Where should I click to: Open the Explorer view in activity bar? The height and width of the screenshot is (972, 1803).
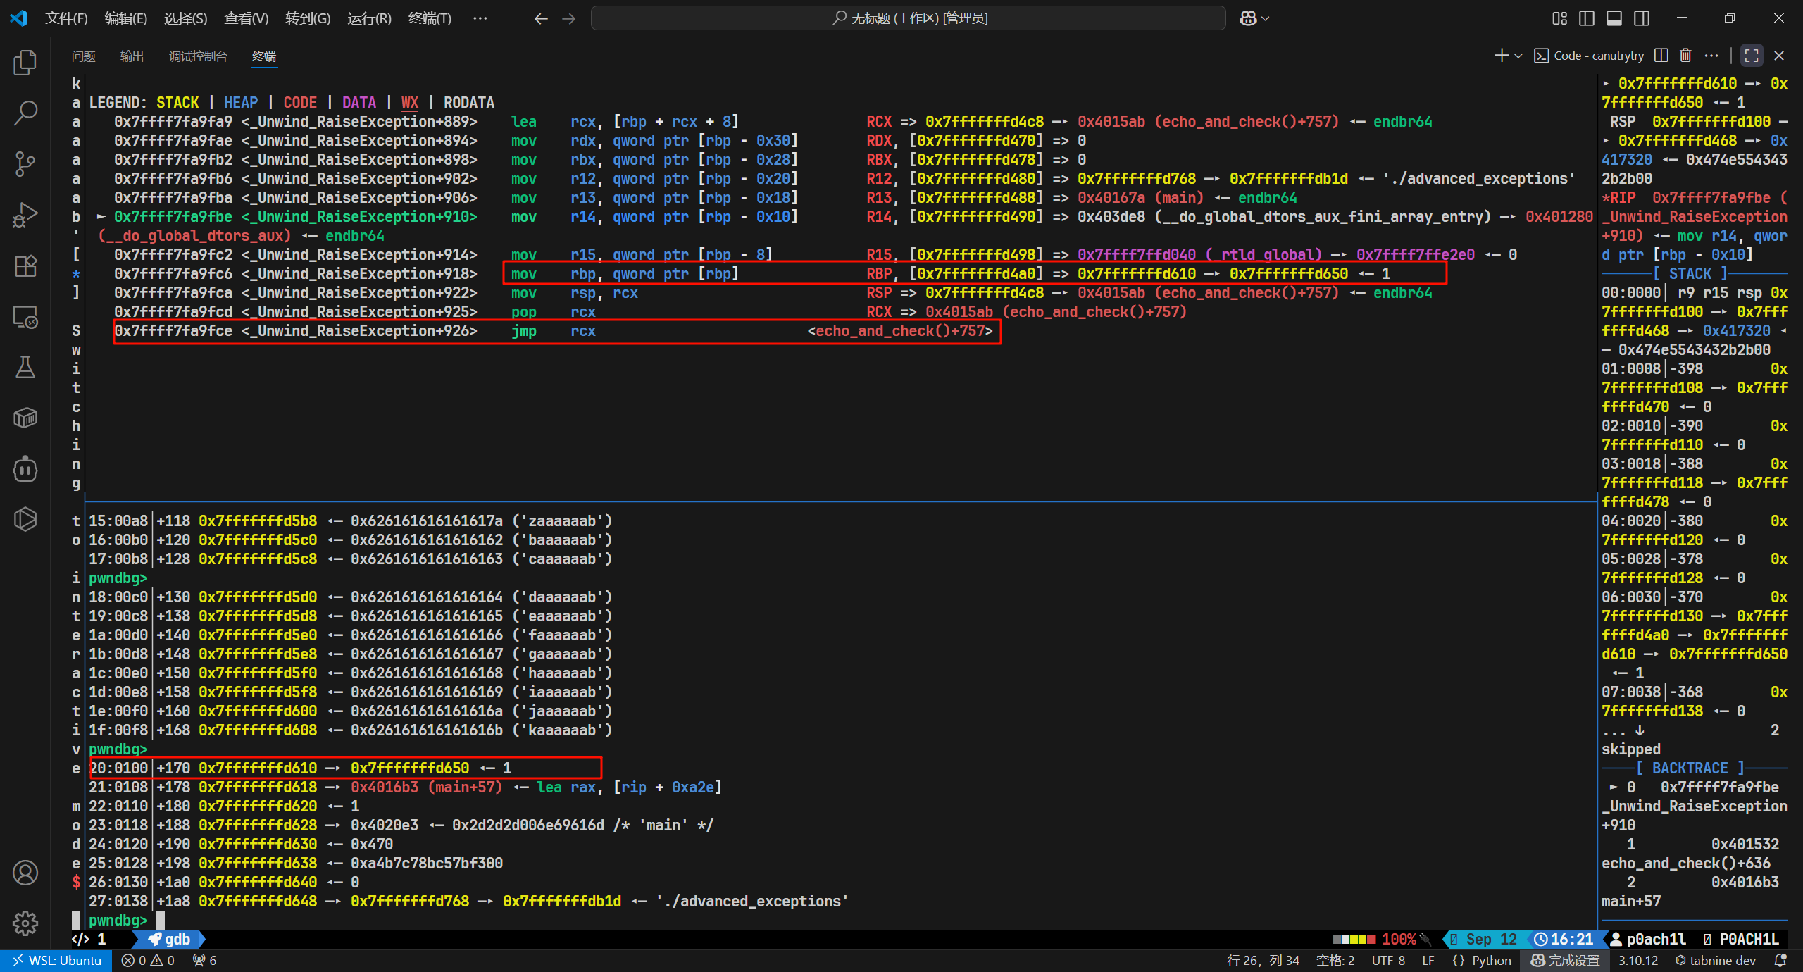click(x=25, y=63)
